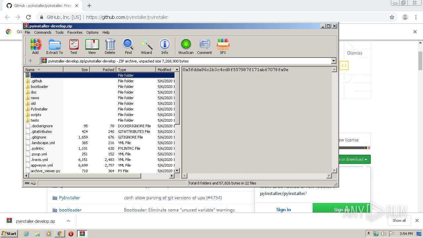Click the volume icon in system tray
Image resolution: width=423 pixels, height=238 pixels.
click(384, 234)
